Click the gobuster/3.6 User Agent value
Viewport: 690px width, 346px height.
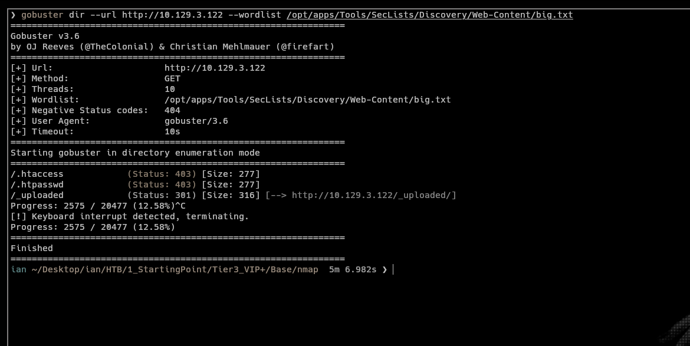click(196, 121)
